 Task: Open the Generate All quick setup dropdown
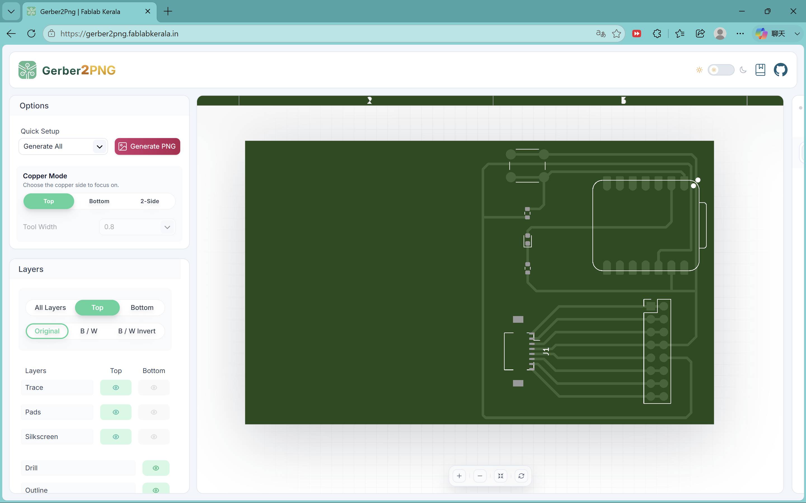click(x=63, y=146)
